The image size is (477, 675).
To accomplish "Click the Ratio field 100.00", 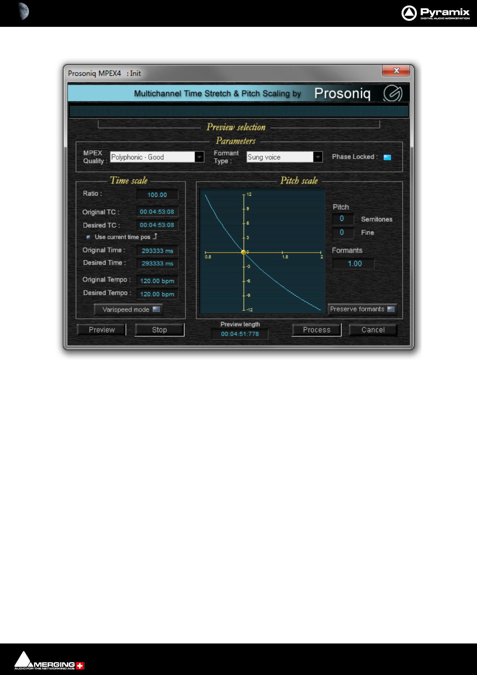I will click(157, 195).
